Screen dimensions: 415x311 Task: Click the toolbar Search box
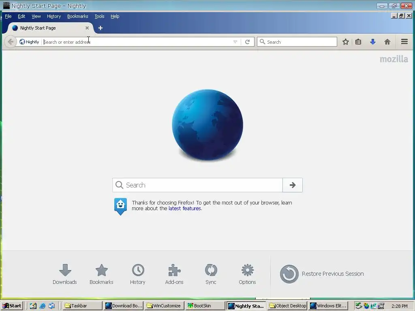point(297,42)
